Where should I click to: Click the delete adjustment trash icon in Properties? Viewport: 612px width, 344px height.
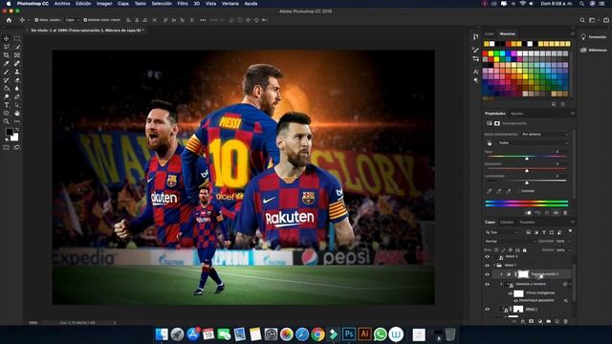[x=565, y=213]
